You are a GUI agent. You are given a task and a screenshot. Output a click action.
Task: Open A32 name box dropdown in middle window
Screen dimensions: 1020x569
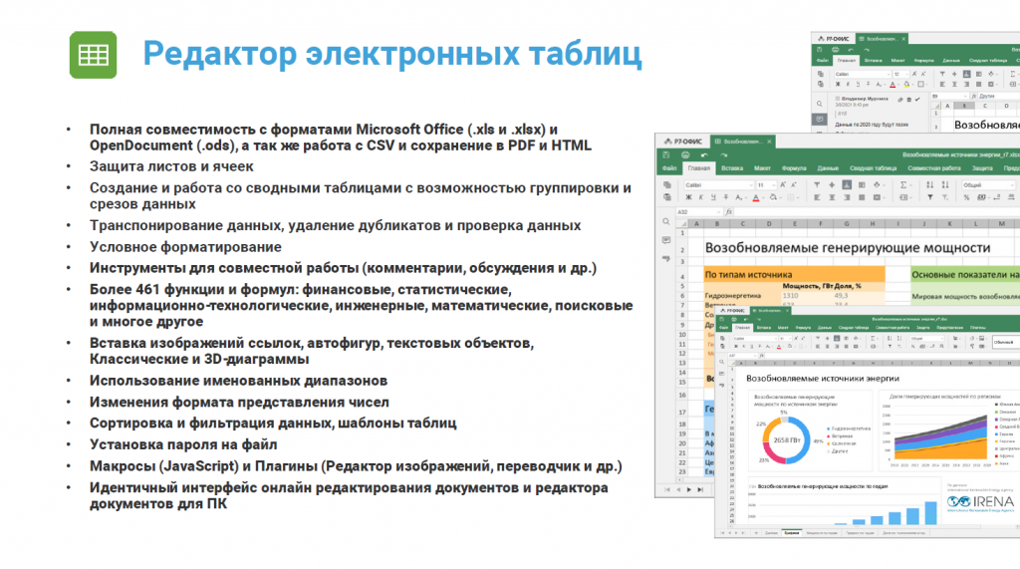(x=718, y=212)
